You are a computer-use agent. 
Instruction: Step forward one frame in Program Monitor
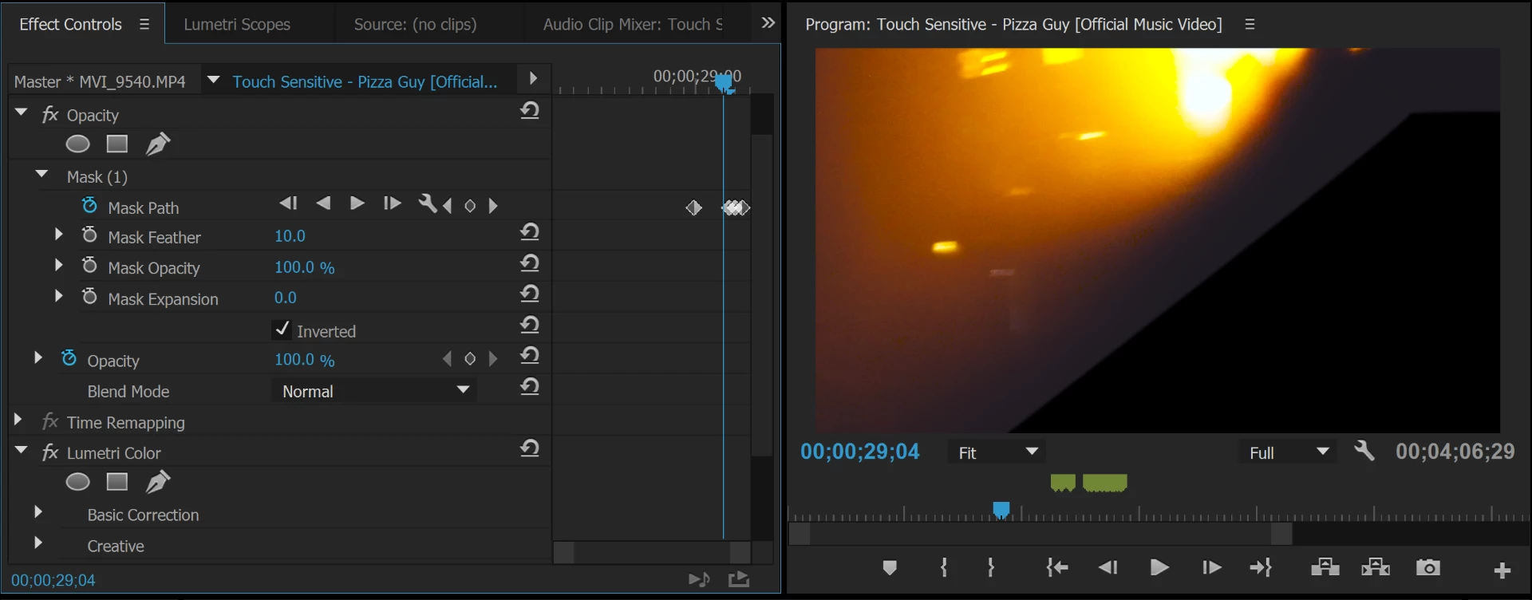click(x=1211, y=567)
